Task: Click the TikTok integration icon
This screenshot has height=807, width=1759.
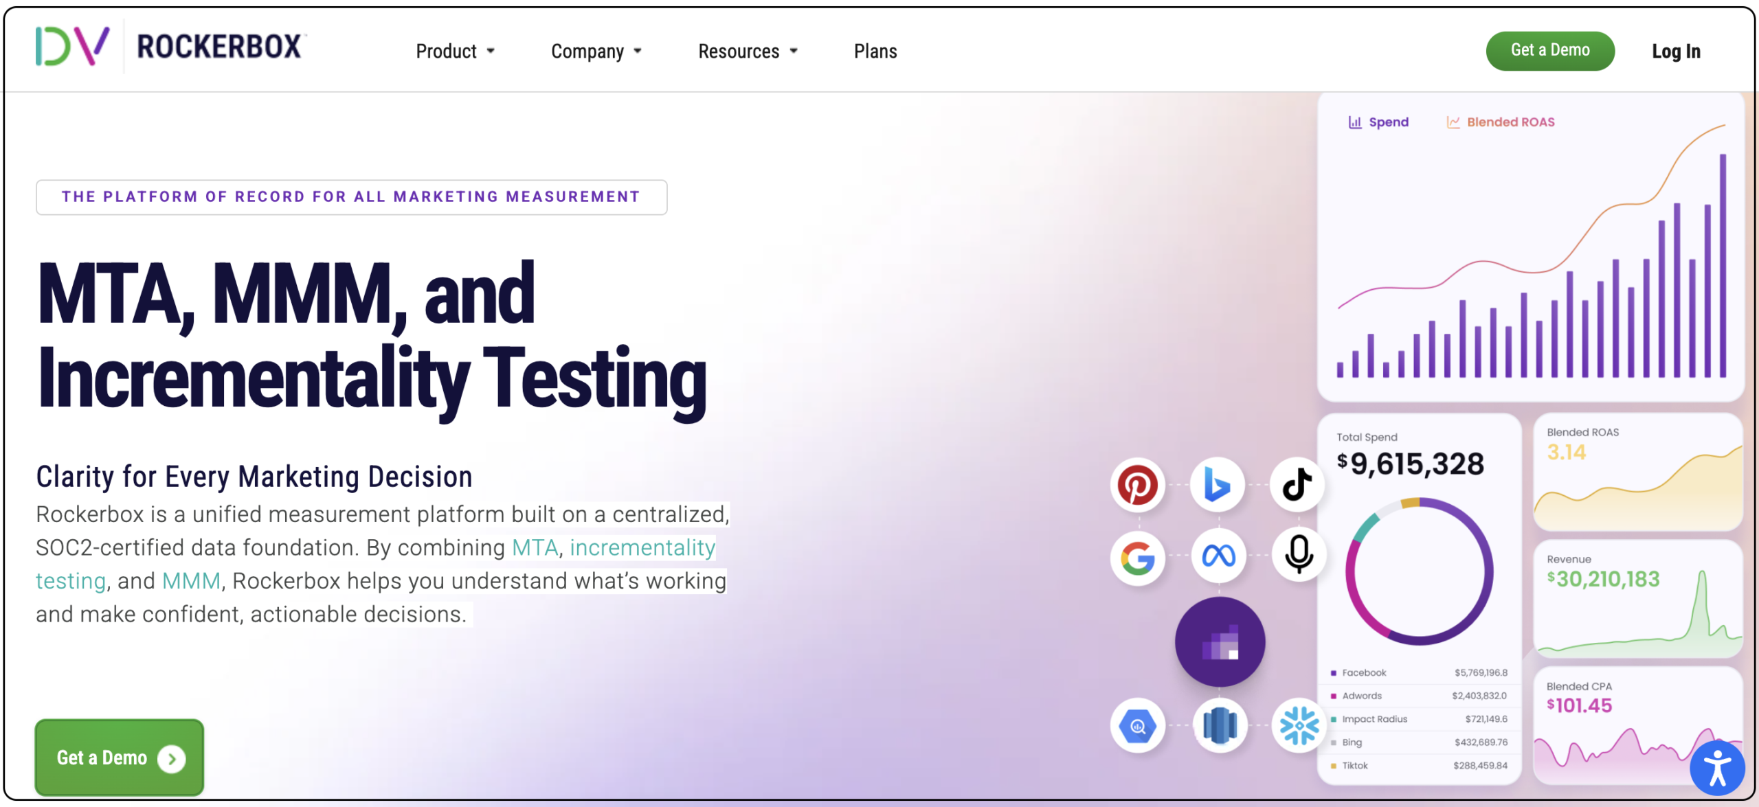Action: pos(1297,485)
